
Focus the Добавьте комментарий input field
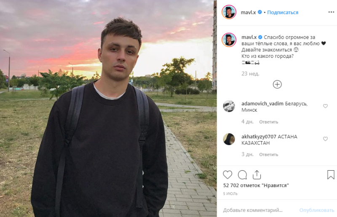[x=259, y=210]
